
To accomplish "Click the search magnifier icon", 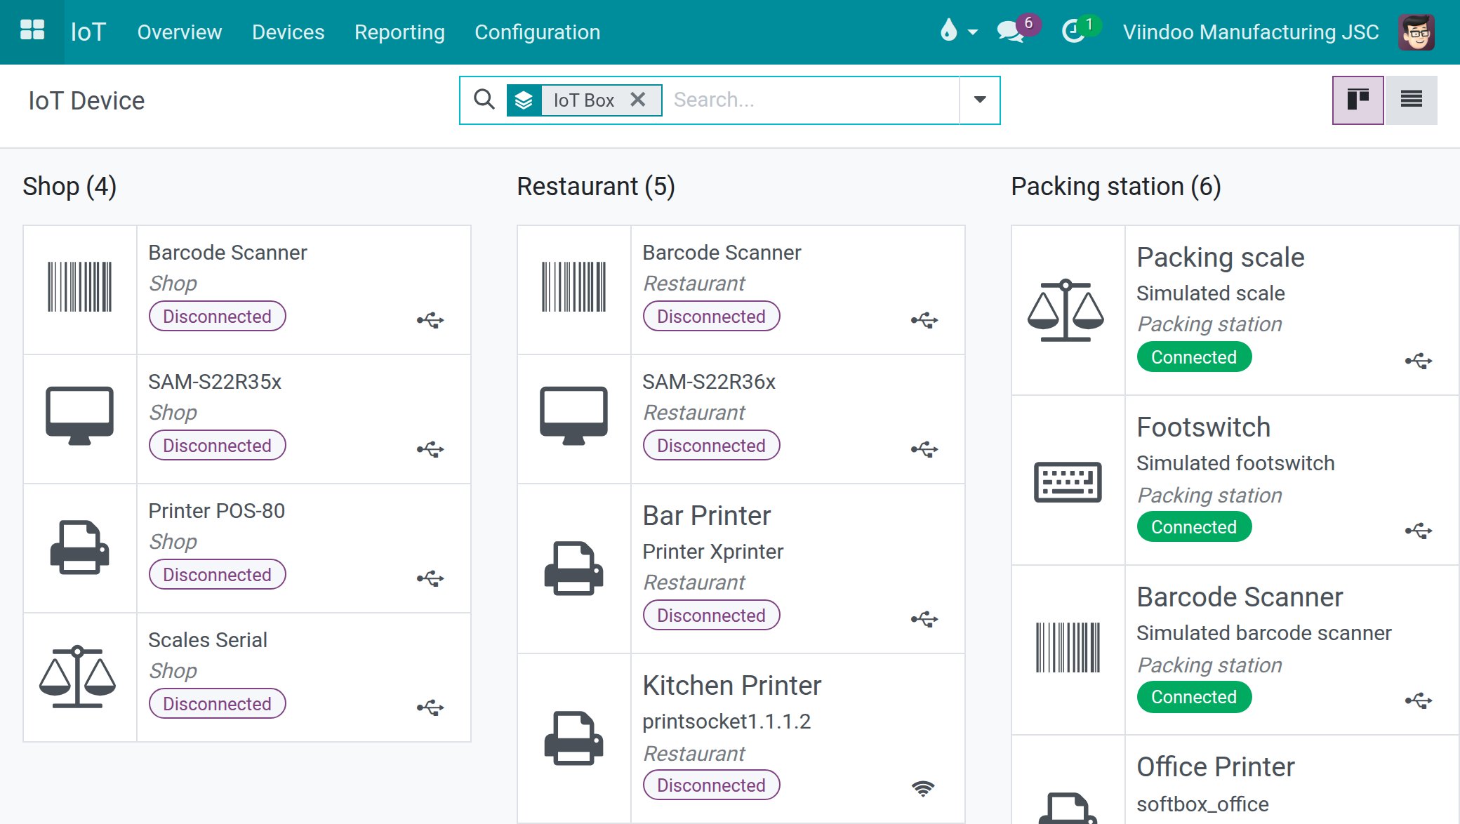I will tap(484, 100).
